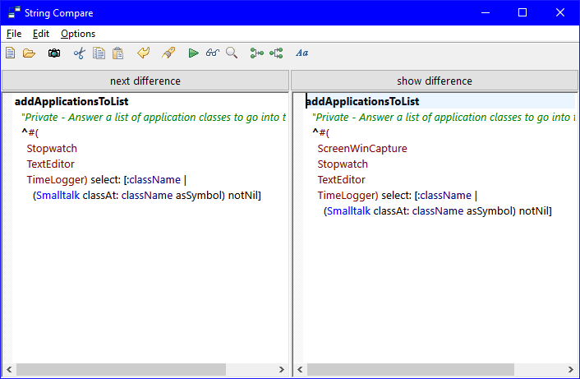Run comparison with green play icon
Screen dimensions: 580x379
coord(193,53)
